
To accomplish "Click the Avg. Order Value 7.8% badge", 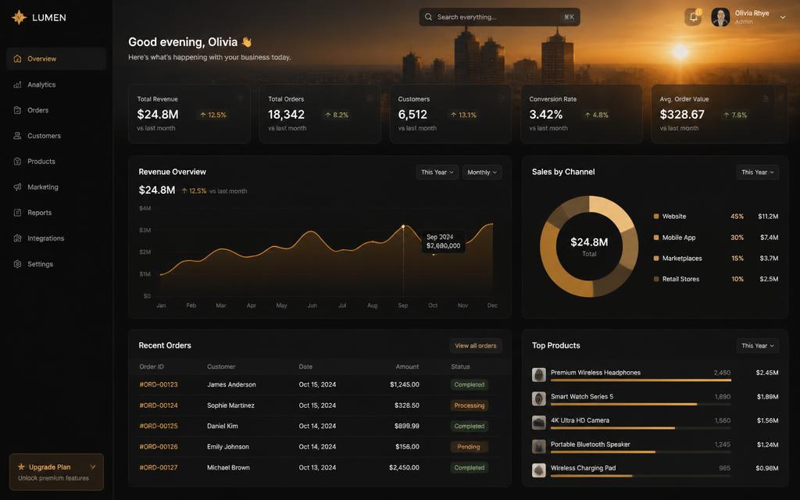I will pos(735,115).
